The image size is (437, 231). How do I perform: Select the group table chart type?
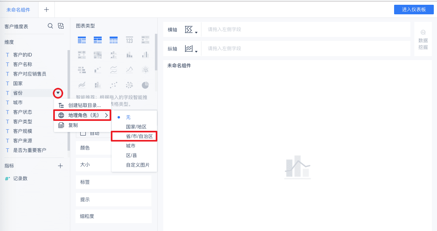pyautogui.click(x=82, y=40)
